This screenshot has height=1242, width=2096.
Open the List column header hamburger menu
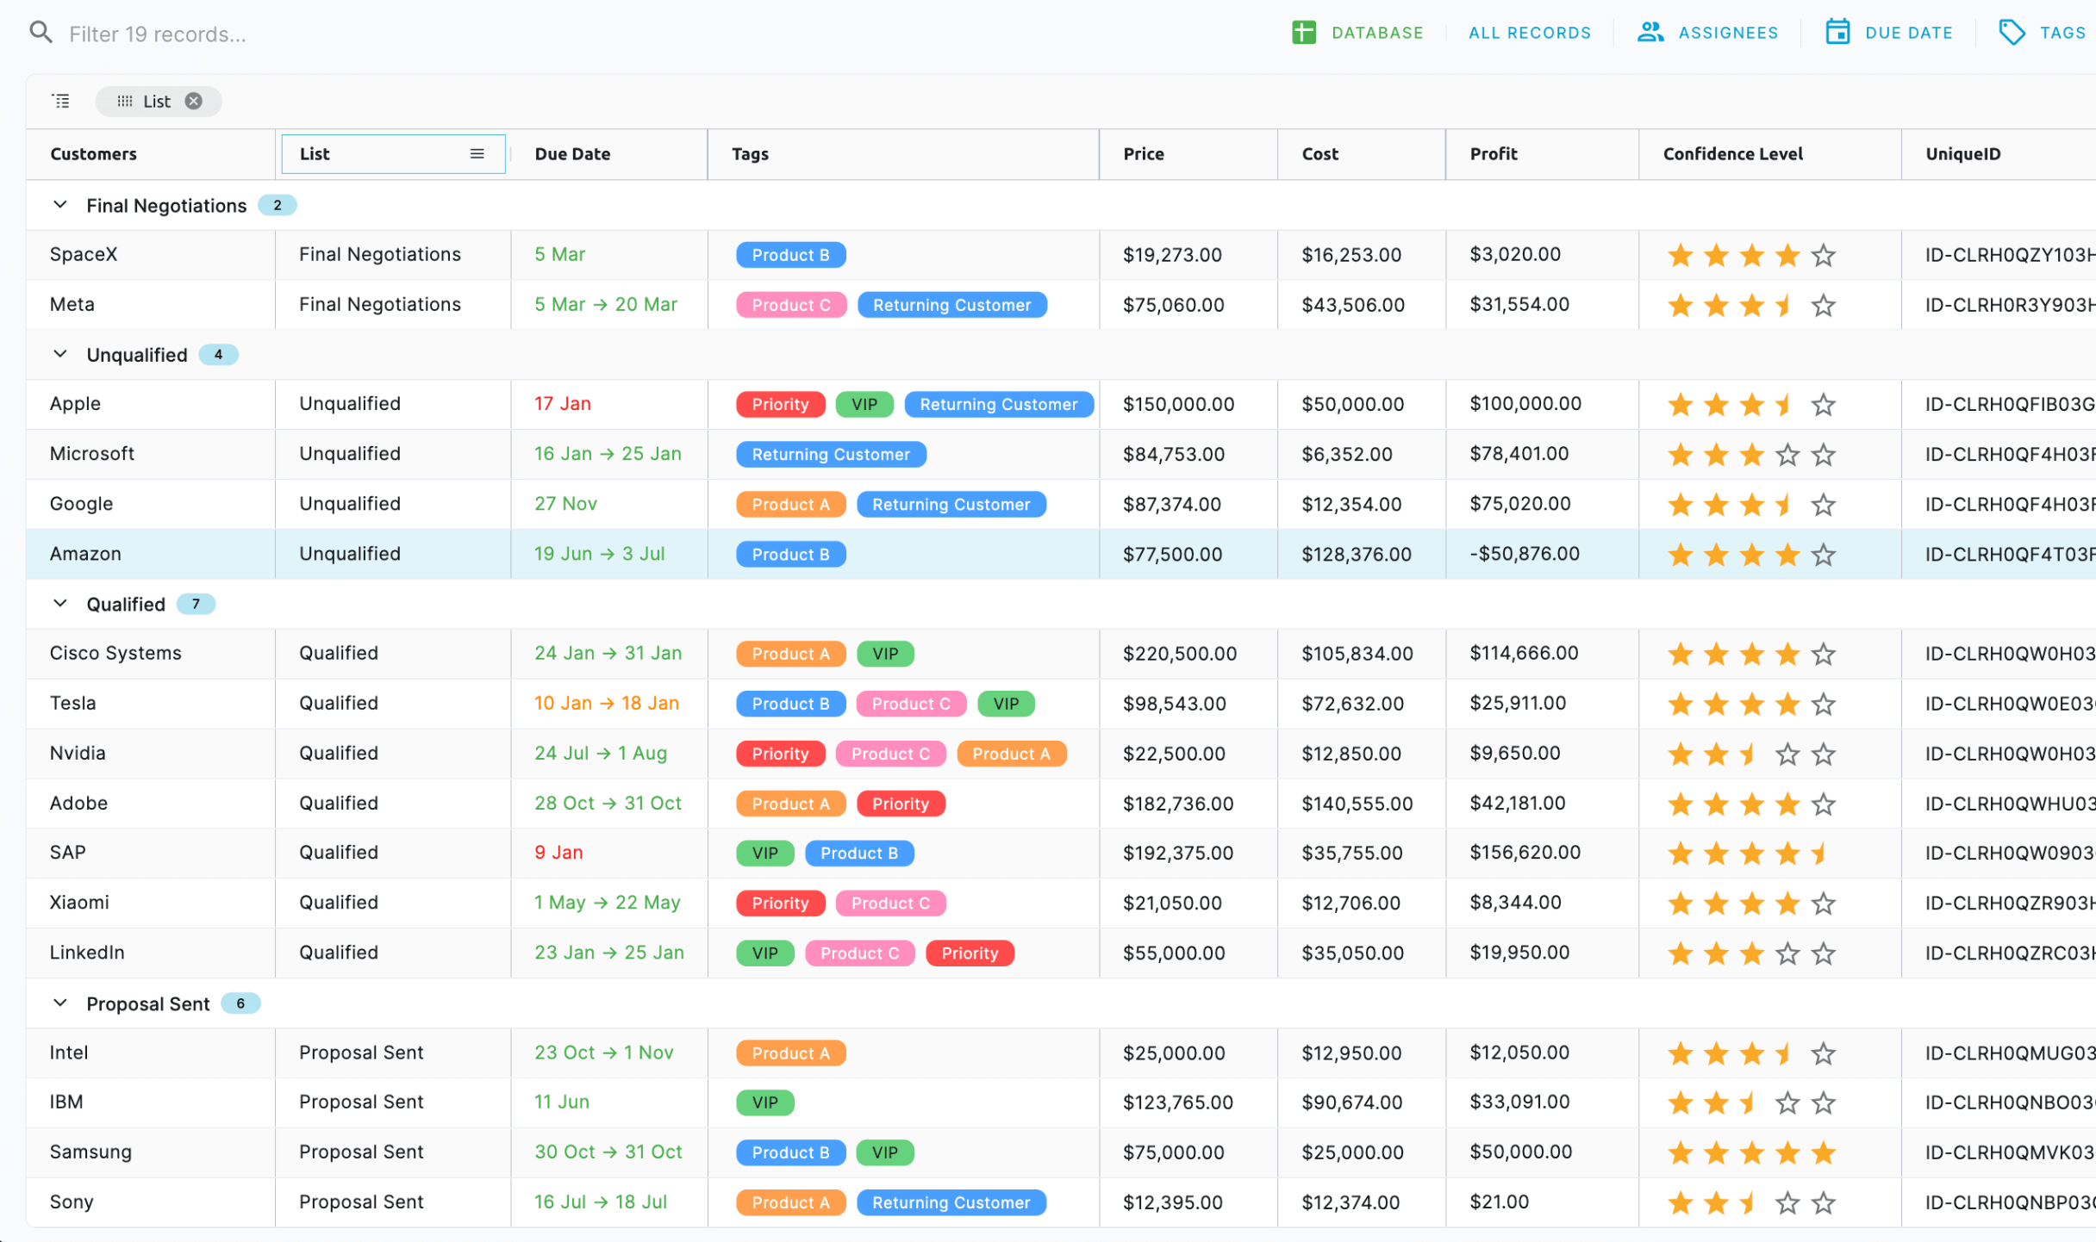(x=477, y=153)
